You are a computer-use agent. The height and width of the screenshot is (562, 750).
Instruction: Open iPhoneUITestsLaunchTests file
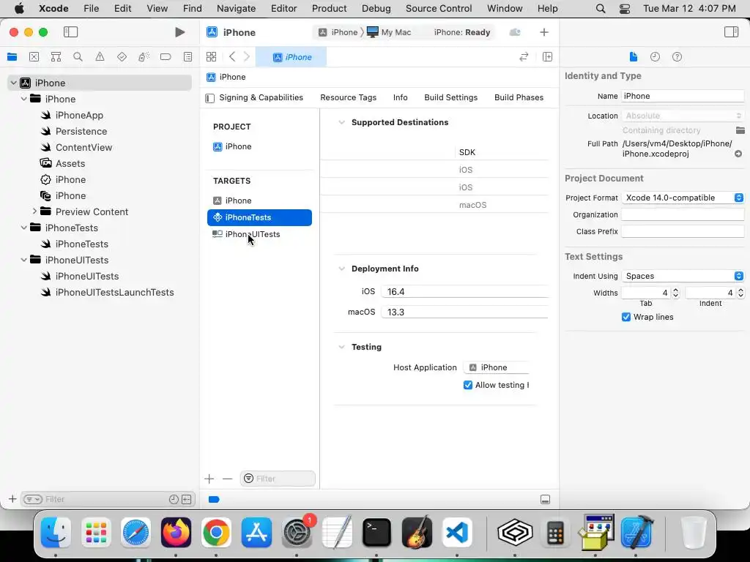114,293
